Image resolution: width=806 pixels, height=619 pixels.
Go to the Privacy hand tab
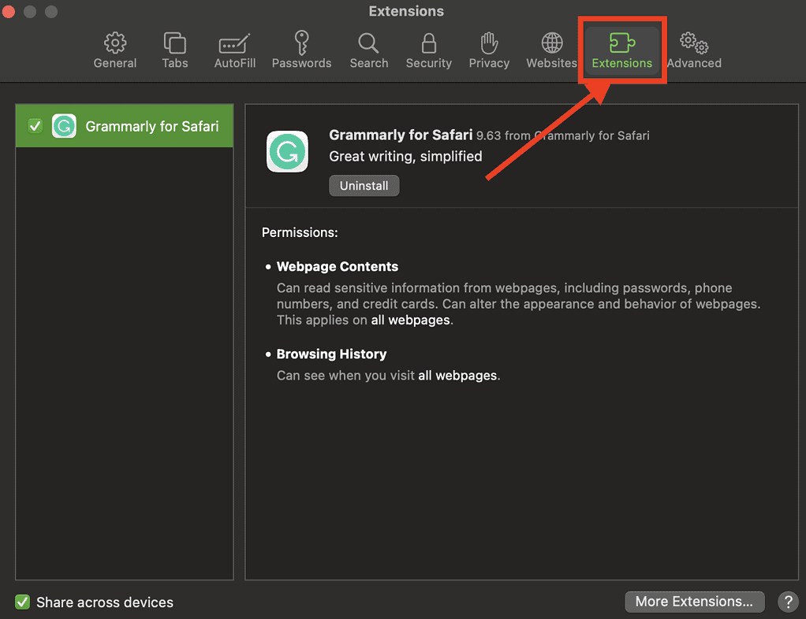489,50
